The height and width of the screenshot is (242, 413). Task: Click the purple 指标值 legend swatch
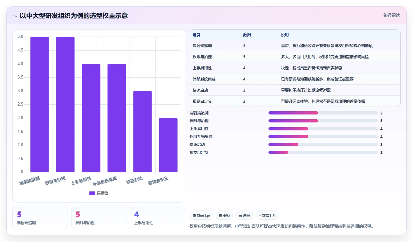tap(92, 193)
